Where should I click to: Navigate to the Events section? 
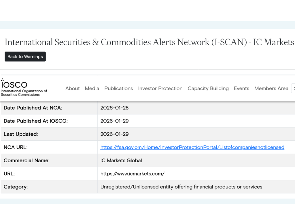coord(241,88)
